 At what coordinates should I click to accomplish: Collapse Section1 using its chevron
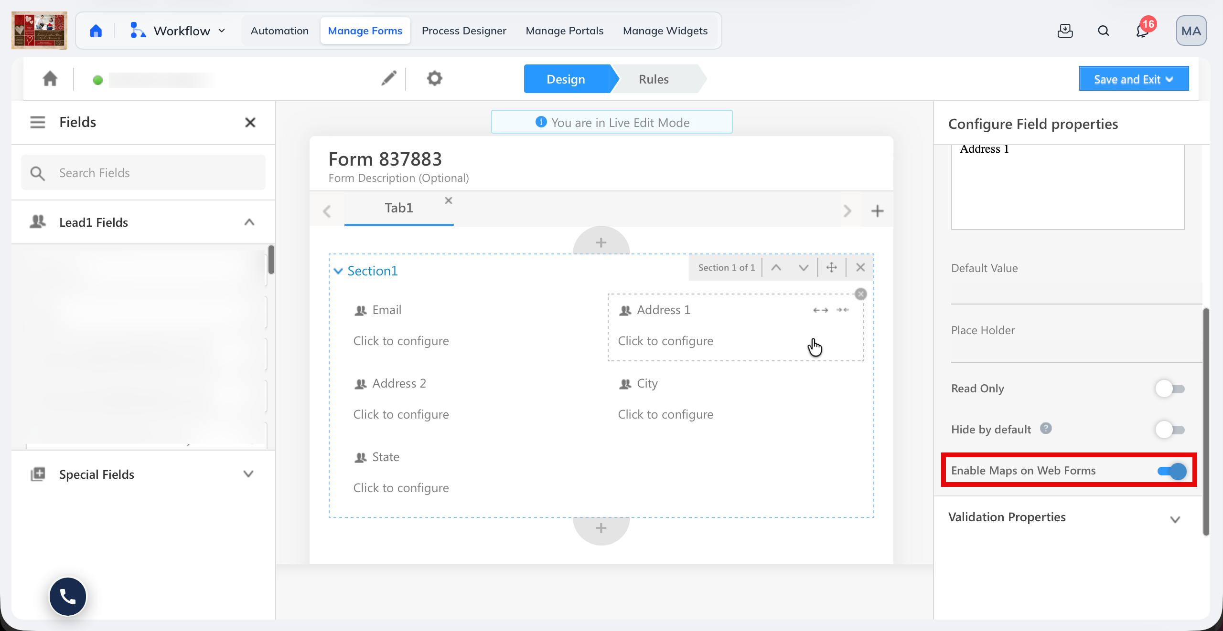click(338, 271)
